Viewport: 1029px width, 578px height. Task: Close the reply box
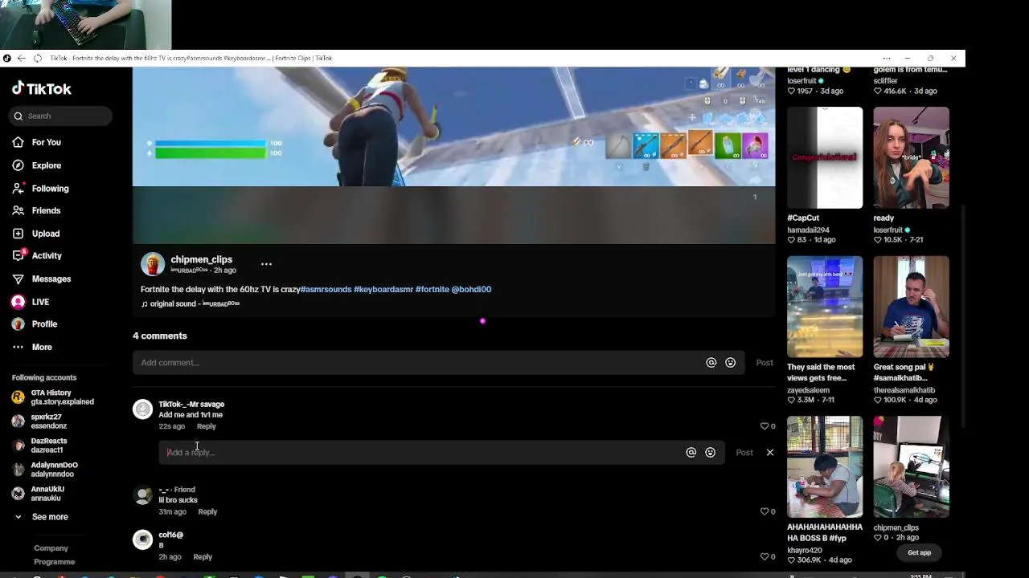point(770,453)
